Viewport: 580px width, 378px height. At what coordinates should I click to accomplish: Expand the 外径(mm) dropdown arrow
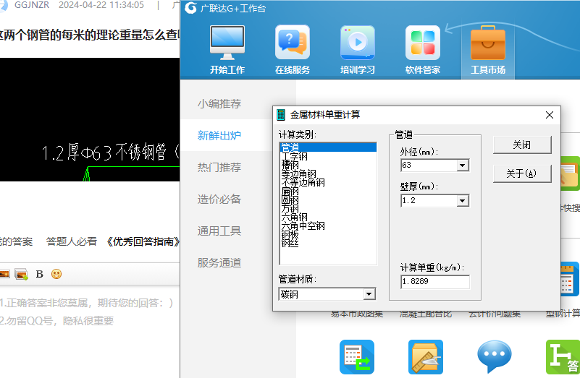coord(463,166)
